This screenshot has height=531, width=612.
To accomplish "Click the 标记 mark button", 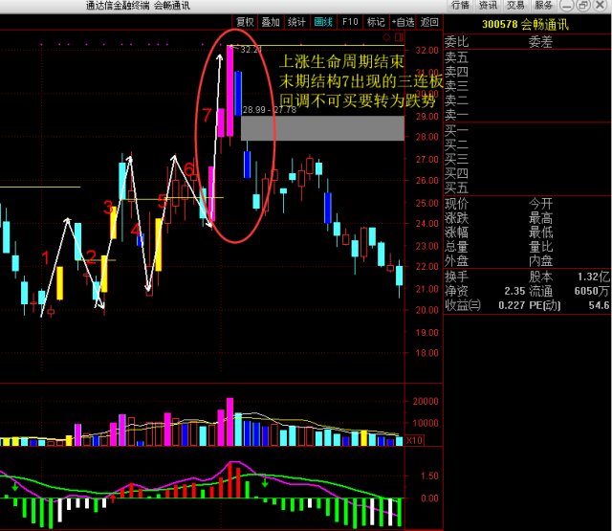I will coord(376,22).
